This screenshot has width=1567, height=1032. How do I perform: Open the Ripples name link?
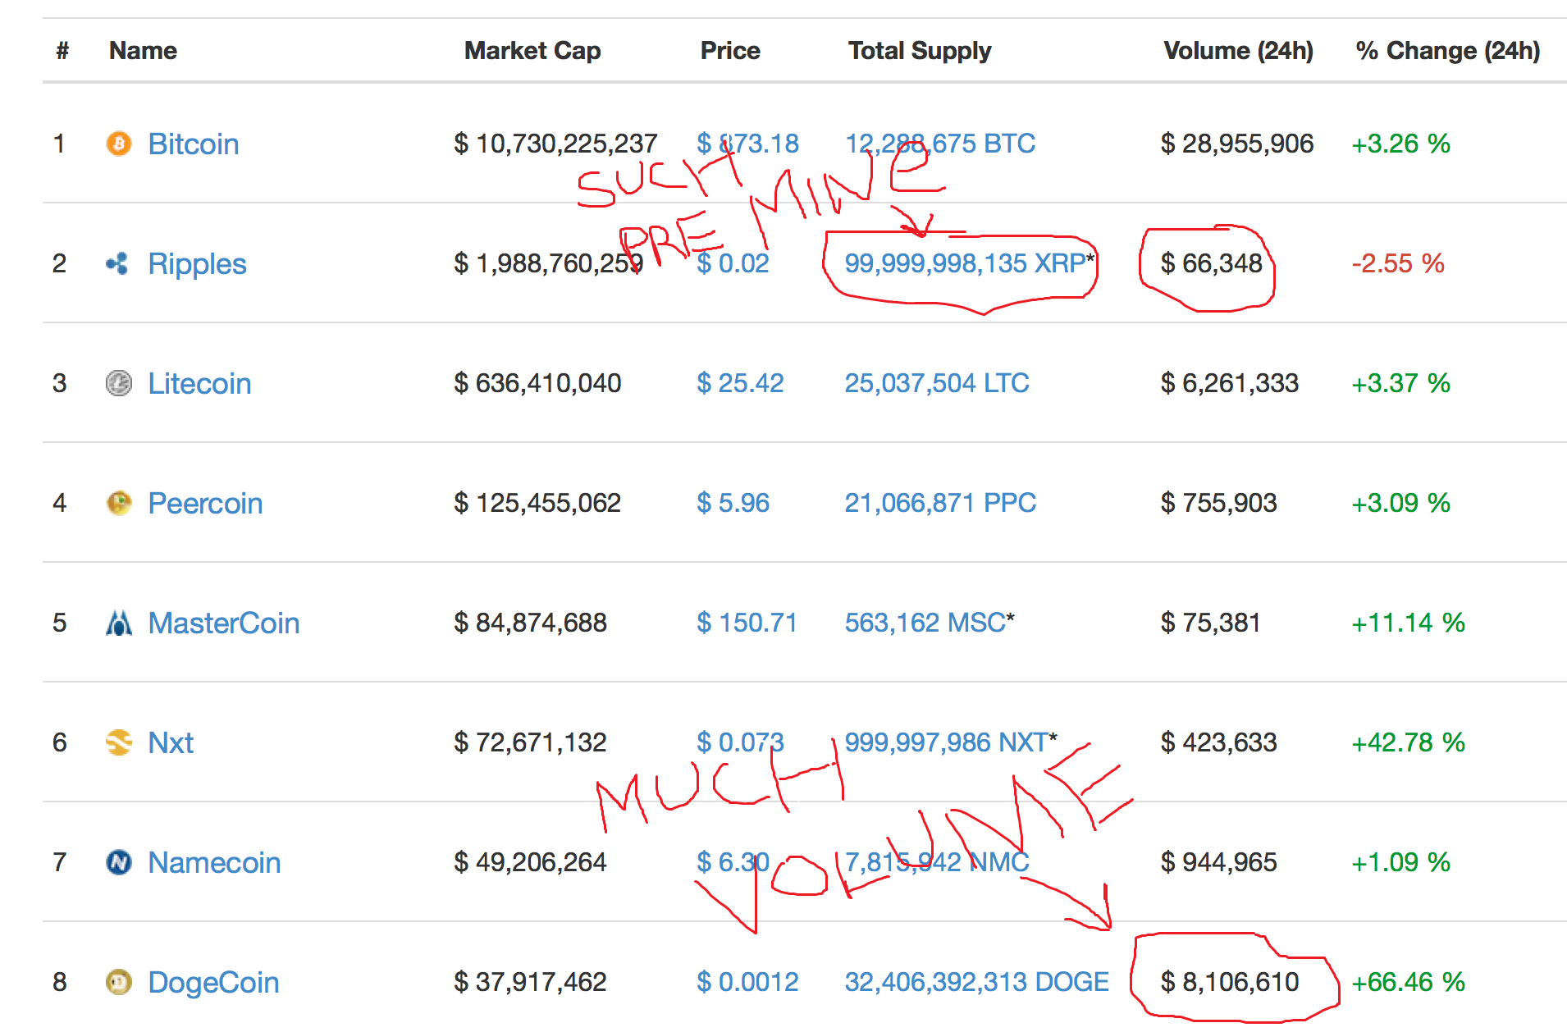pos(197,264)
